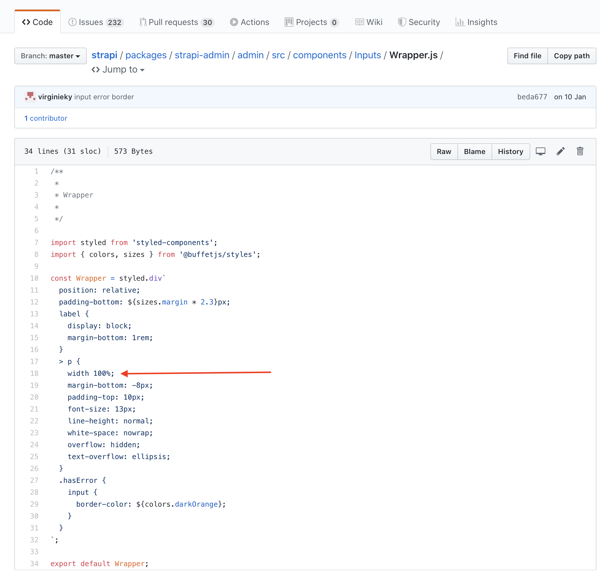Viewport: 600px width, 578px height.
Task: Open the Branch: master dropdown
Action: [x=50, y=56]
